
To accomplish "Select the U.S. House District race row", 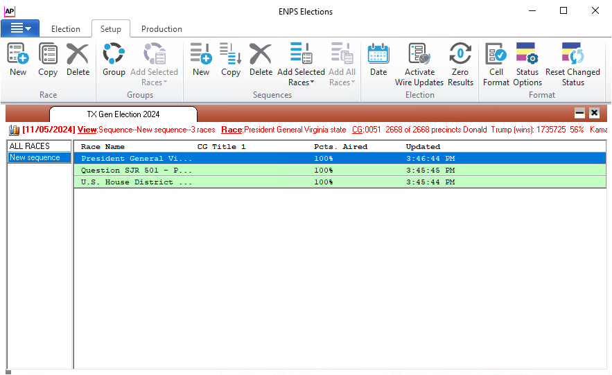I will (x=340, y=182).
